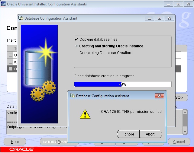The width and height of the screenshot is (194, 153).
Task: Open Help in the Universal Installer
Action: pyautogui.click(x=15, y=142)
